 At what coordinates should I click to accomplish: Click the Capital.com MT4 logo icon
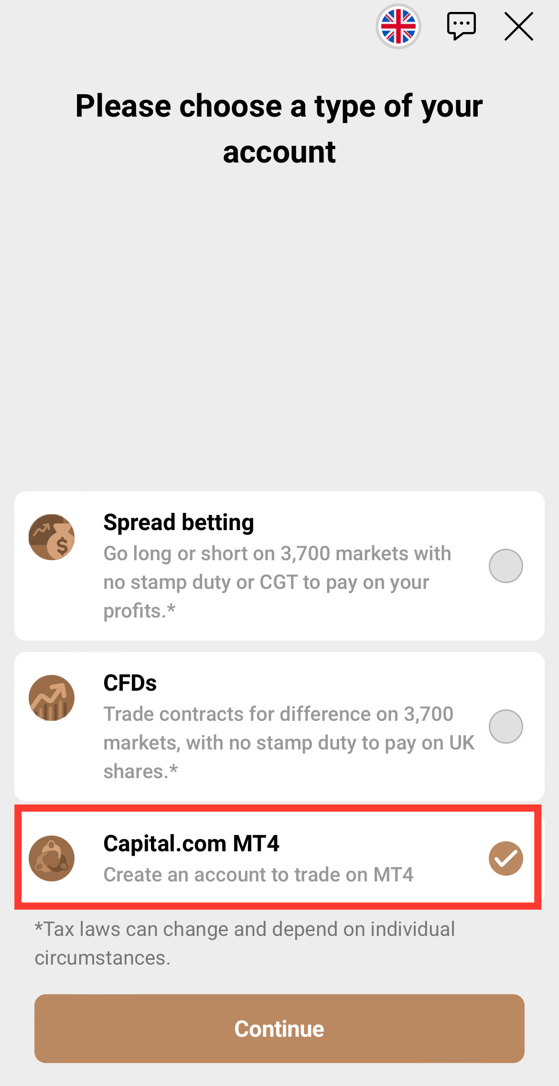52,858
